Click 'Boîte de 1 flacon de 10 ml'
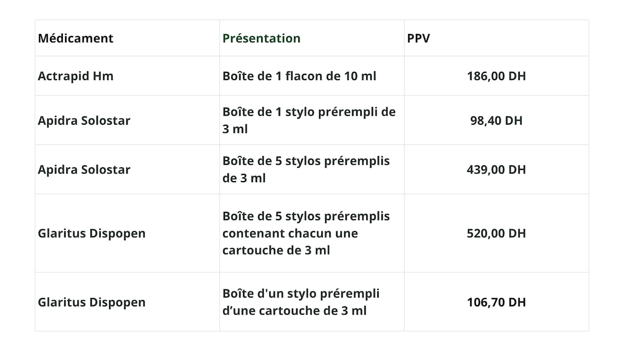The image size is (624, 351). 299,76
